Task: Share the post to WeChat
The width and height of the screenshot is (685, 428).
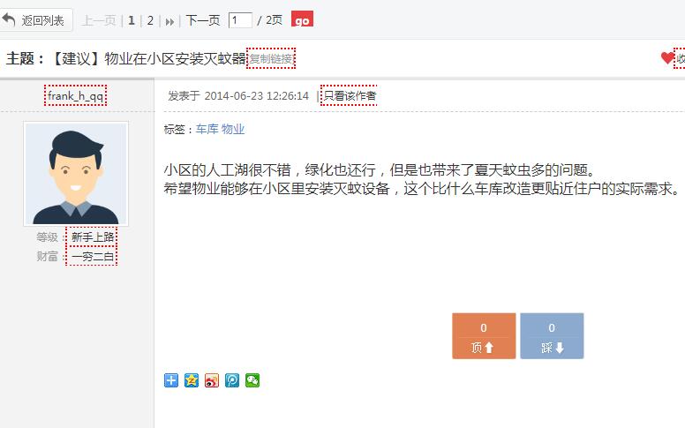Action: tap(252, 380)
